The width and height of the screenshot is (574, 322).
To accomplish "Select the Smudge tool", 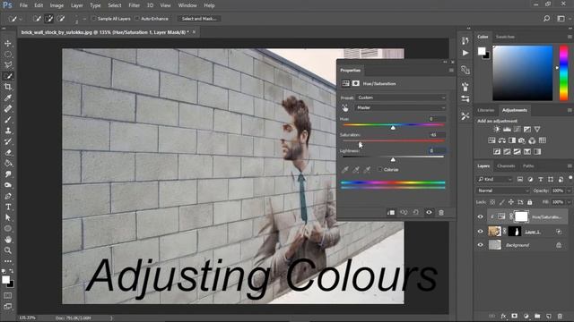I will [8, 174].
